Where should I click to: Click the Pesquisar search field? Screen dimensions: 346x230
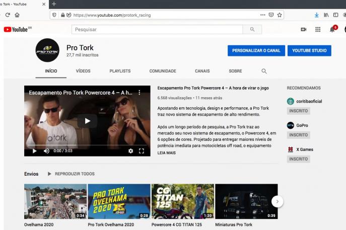point(157,30)
